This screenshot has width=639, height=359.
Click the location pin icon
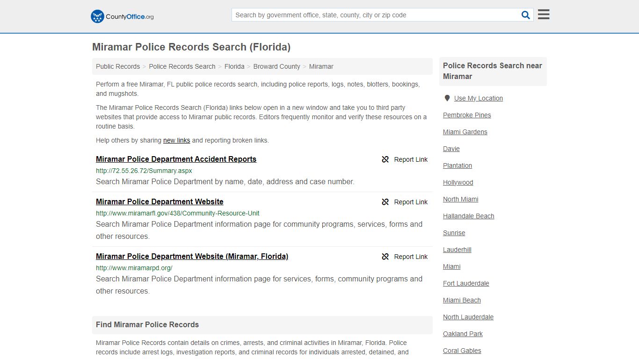(447, 98)
